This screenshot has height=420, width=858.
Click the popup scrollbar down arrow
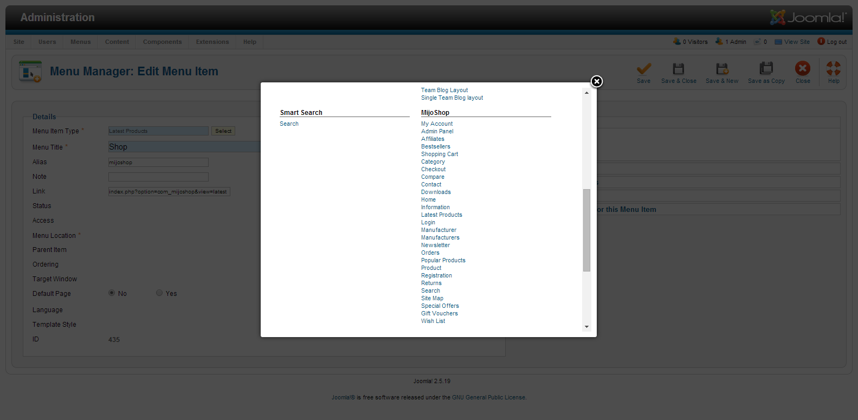coord(586,327)
